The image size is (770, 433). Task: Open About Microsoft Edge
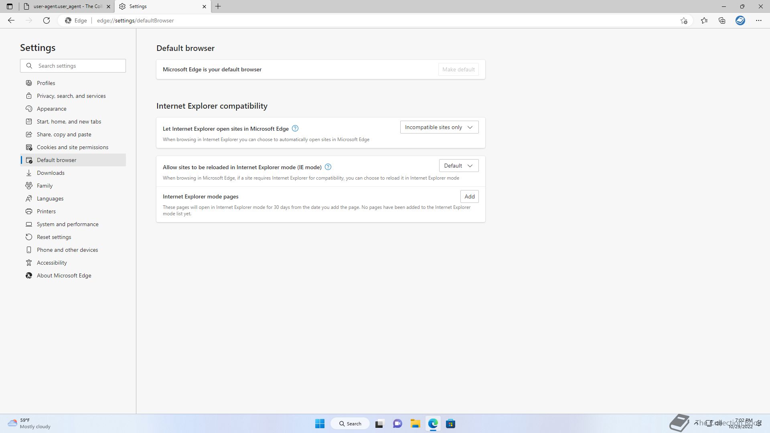(x=73, y=275)
